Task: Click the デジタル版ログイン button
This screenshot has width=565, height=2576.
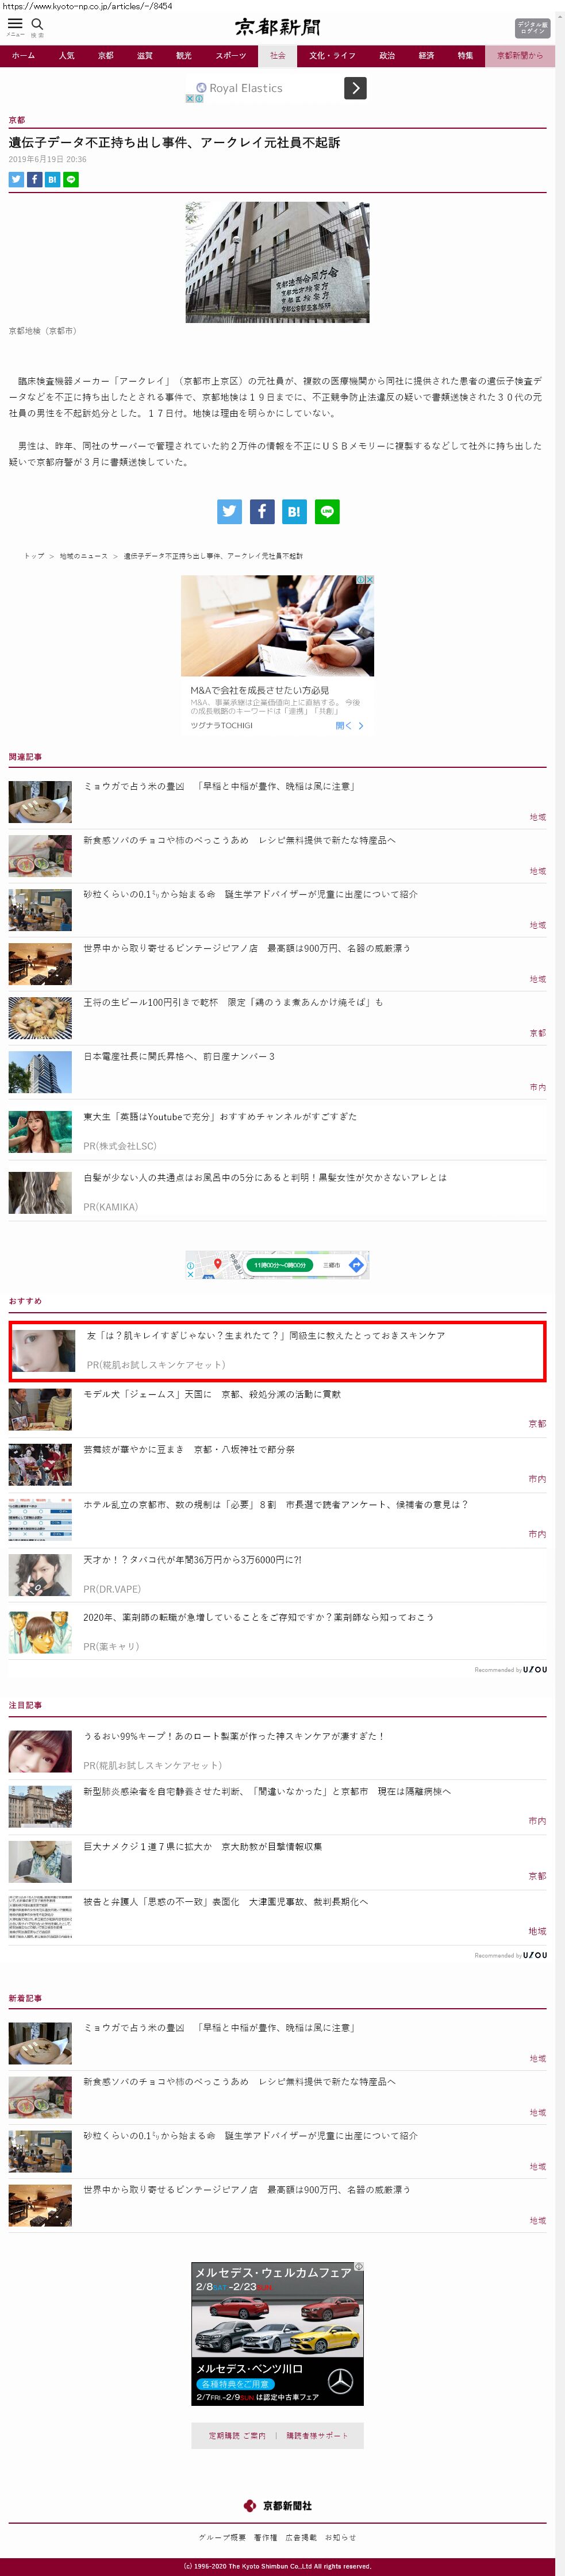Action: (x=532, y=28)
